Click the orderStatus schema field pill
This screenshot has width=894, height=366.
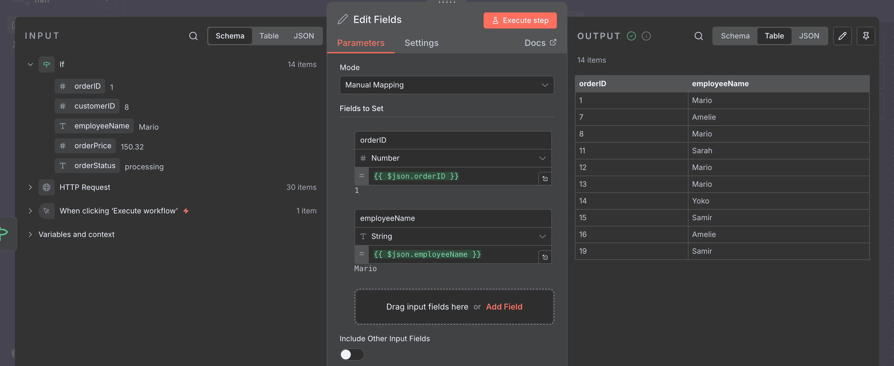87,166
